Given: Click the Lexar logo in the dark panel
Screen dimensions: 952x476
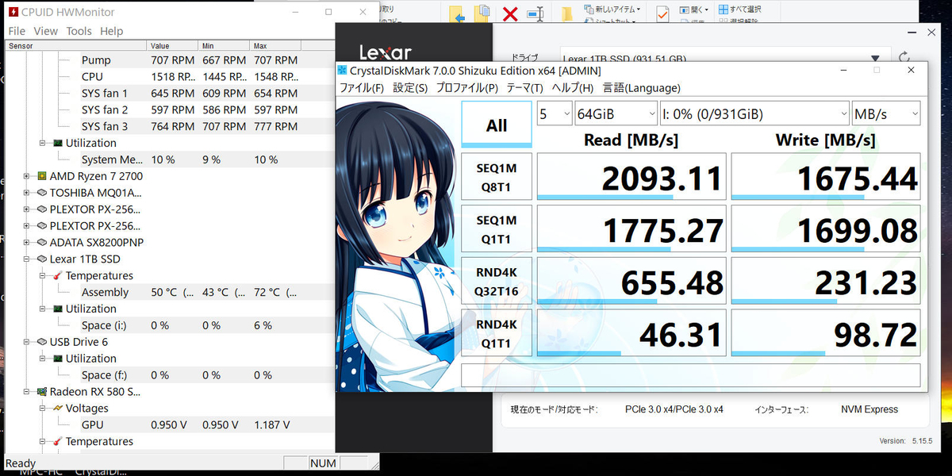Looking at the screenshot, I should point(386,53).
